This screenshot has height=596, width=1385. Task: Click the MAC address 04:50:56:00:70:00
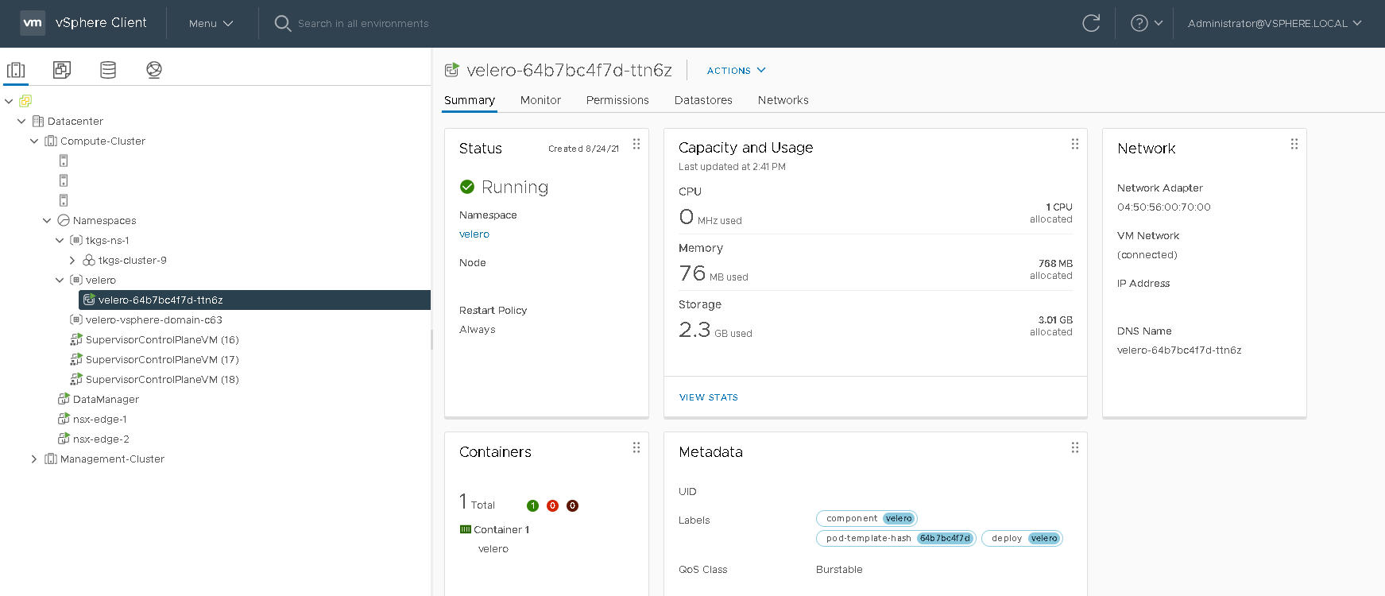point(1164,207)
